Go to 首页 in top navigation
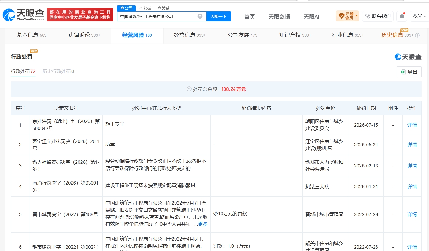The width and height of the screenshot is (429, 251). (x=249, y=17)
